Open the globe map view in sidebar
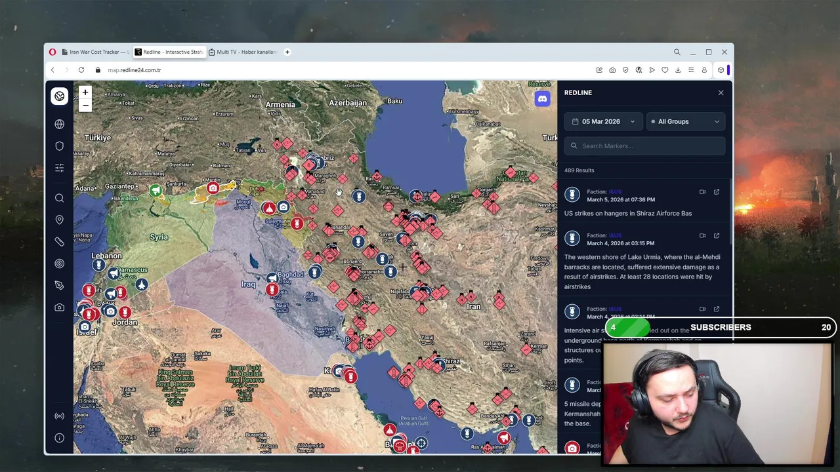This screenshot has height=472, width=840. coord(59,124)
